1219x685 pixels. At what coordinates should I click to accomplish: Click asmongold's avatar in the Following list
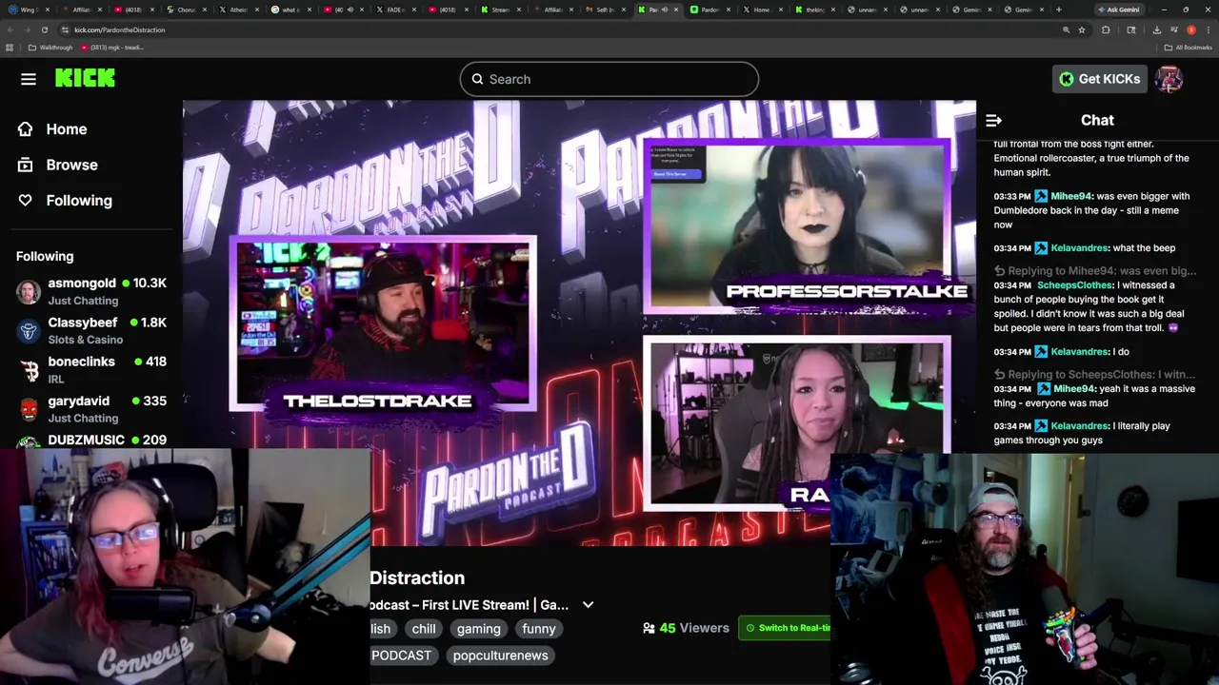click(x=30, y=291)
